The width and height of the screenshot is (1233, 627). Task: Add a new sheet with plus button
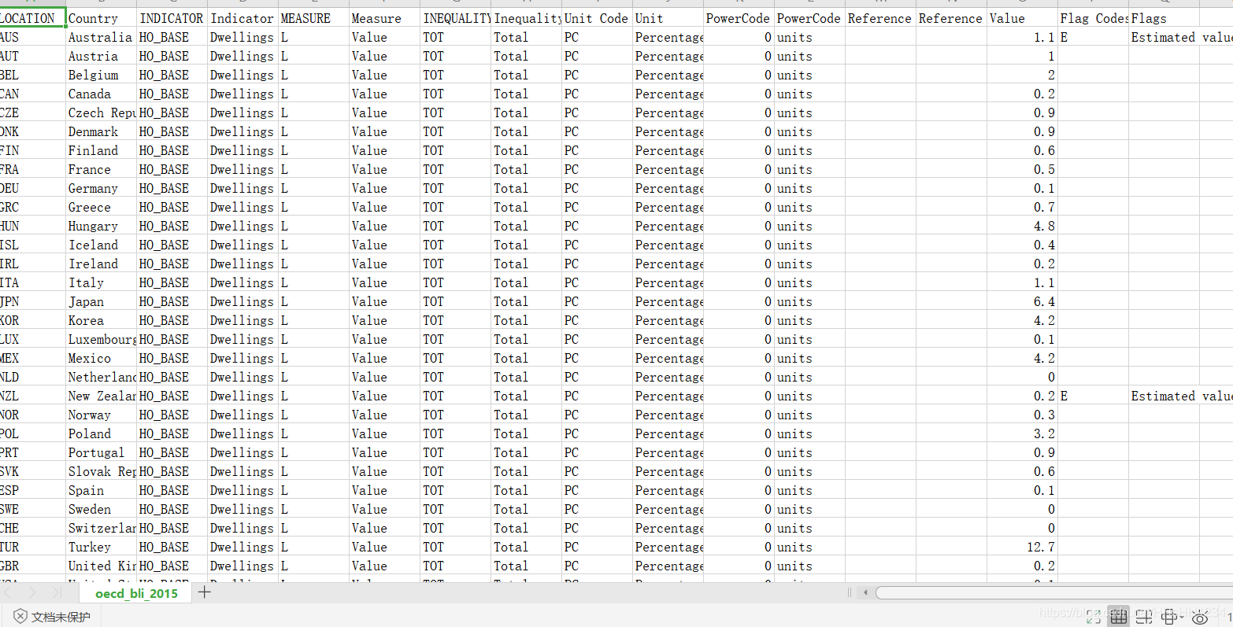(x=205, y=592)
